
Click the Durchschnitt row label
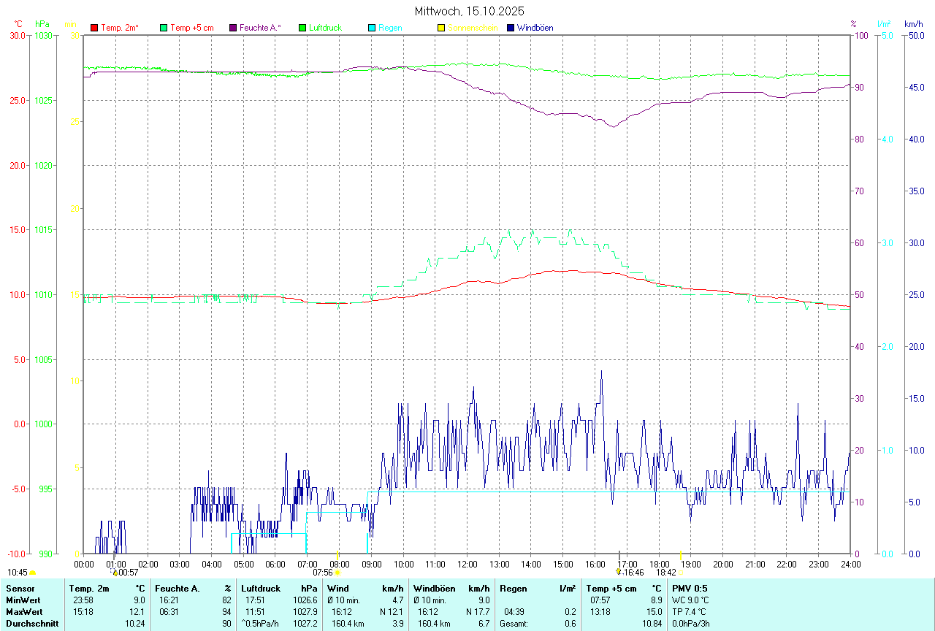point(32,623)
